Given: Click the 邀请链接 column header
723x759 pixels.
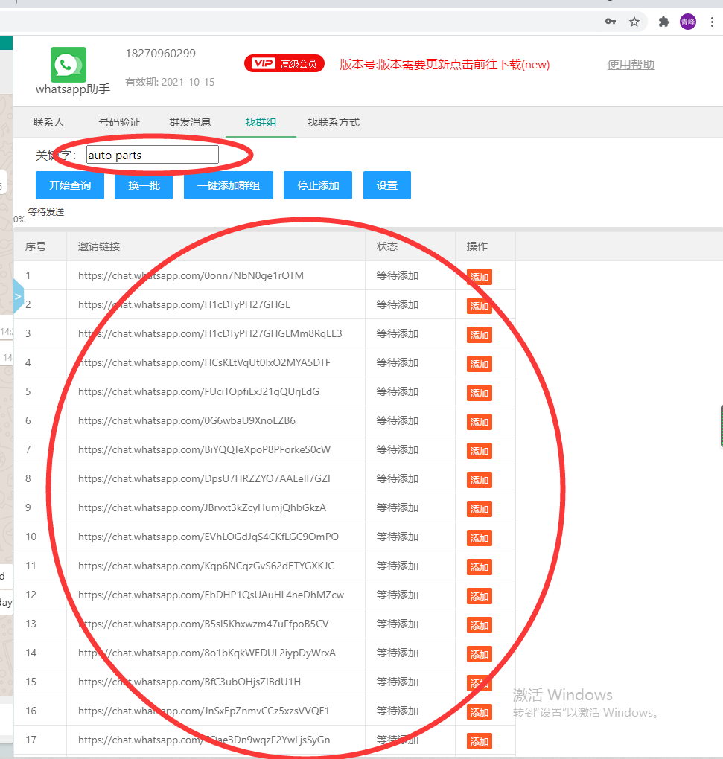Looking at the screenshot, I should (x=99, y=246).
